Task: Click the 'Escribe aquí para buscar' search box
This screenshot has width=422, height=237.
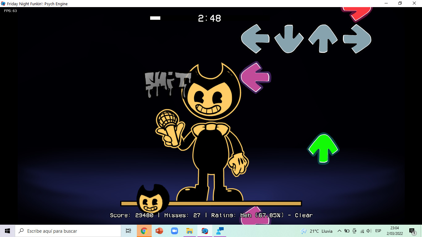Action: (x=68, y=231)
